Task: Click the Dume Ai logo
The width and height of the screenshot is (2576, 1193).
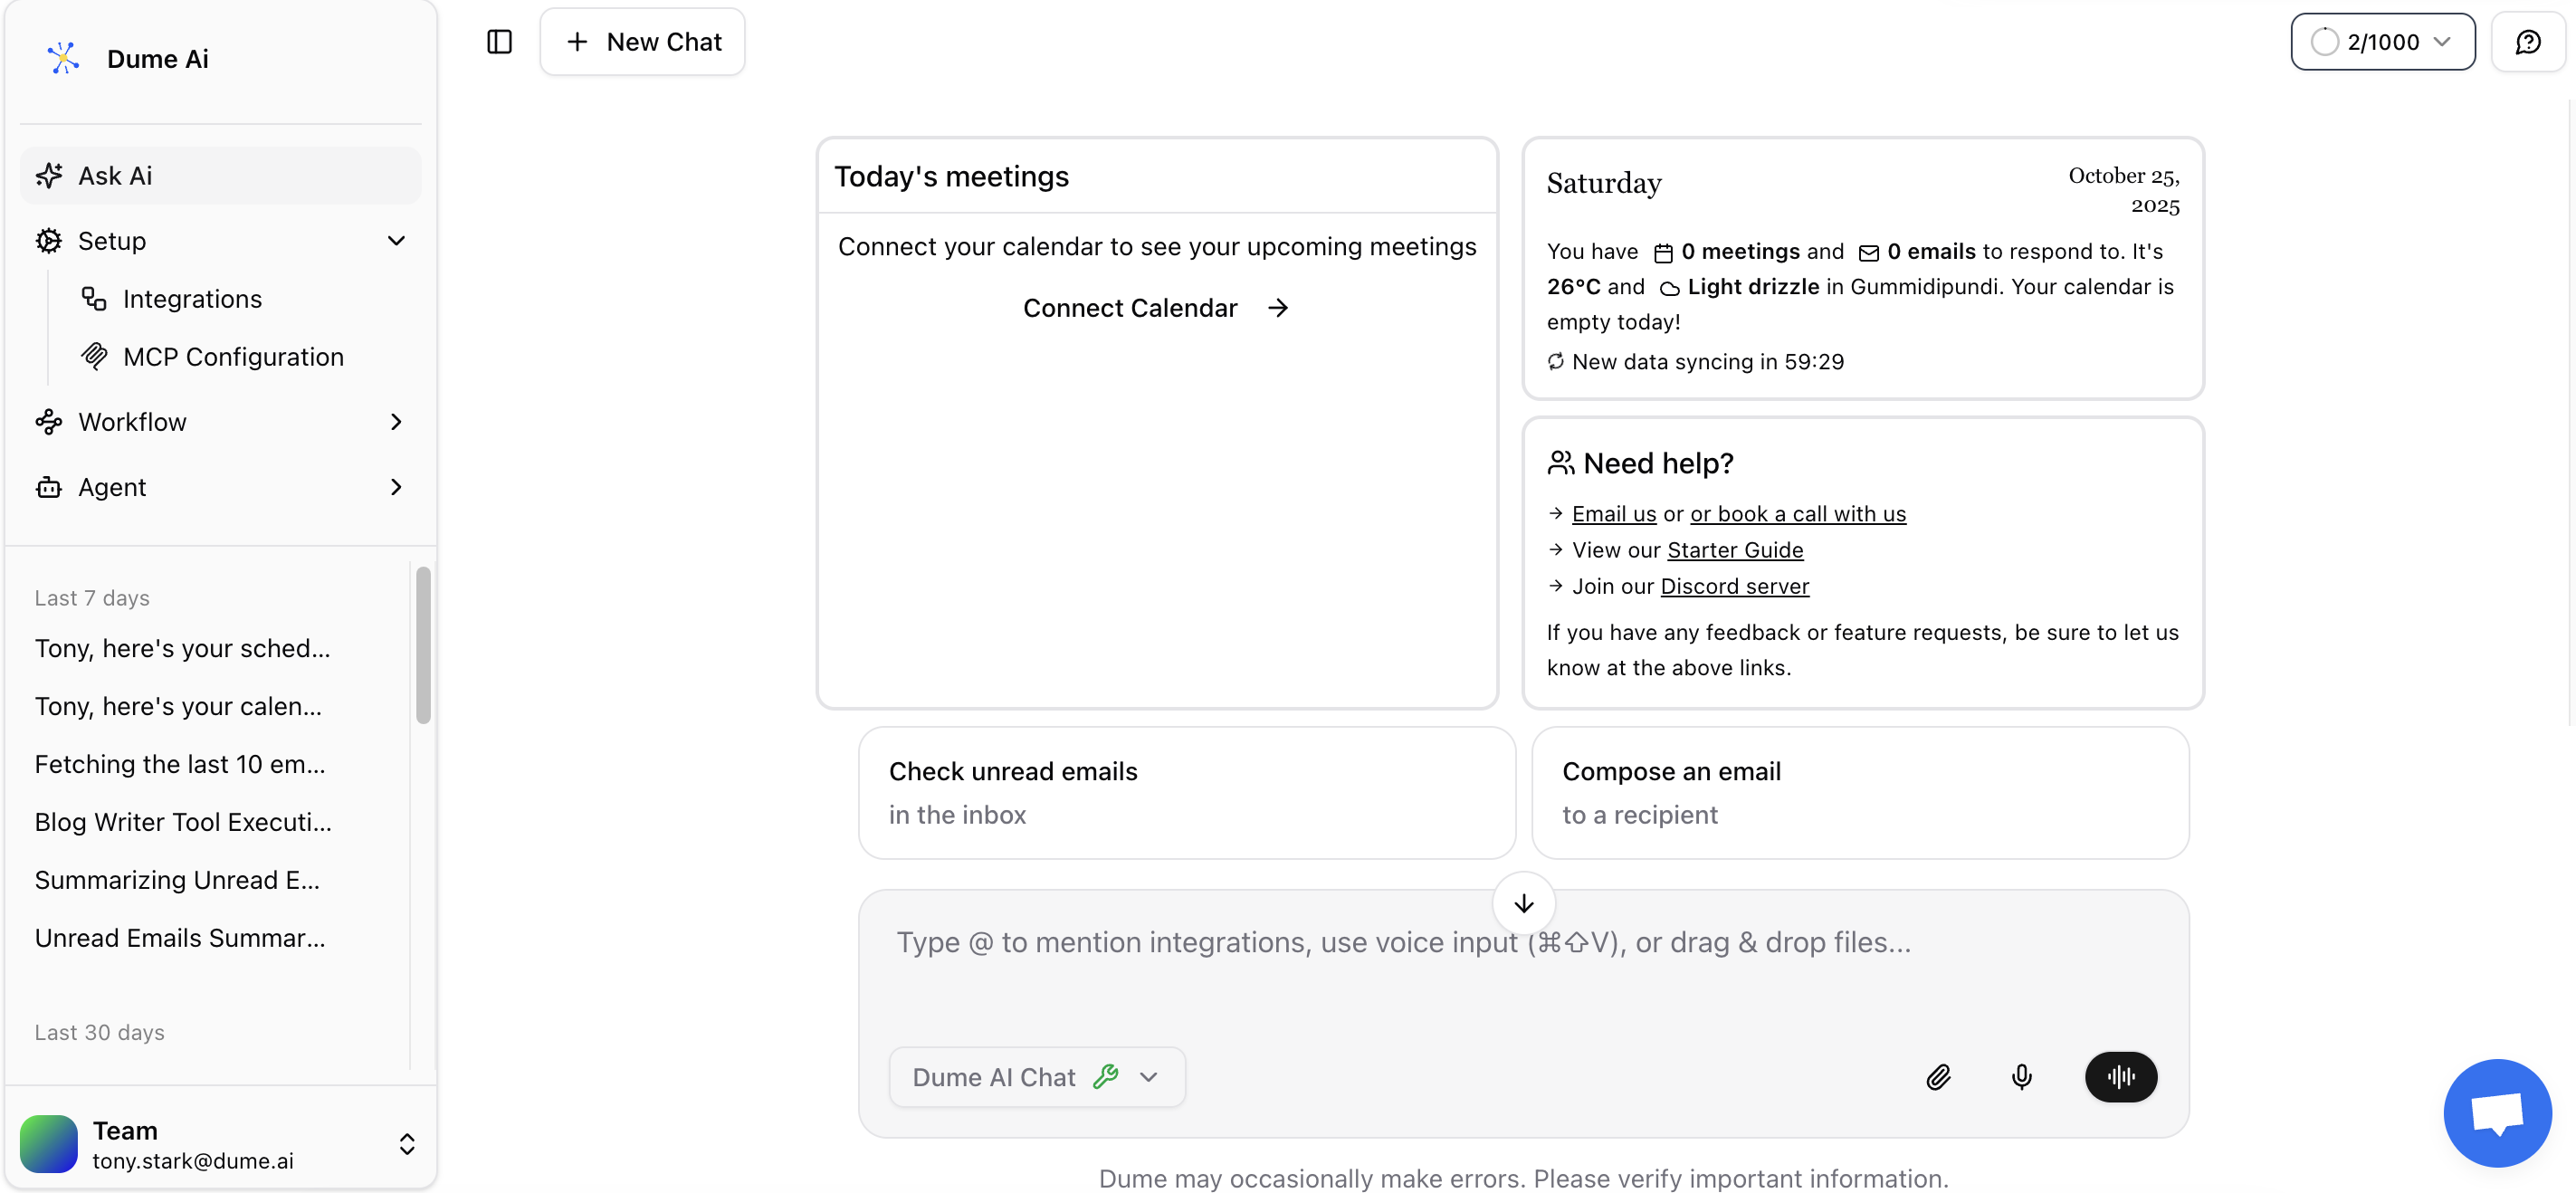Action: point(63,57)
